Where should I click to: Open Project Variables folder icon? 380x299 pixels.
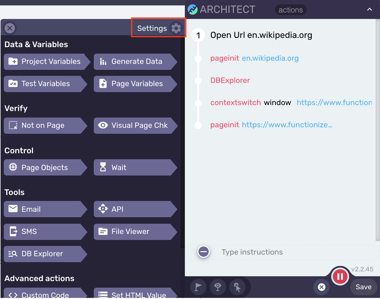point(13,61)
